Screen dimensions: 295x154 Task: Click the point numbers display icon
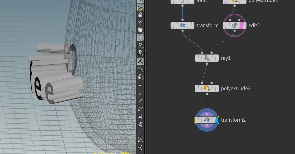click(x=140, y=108)
